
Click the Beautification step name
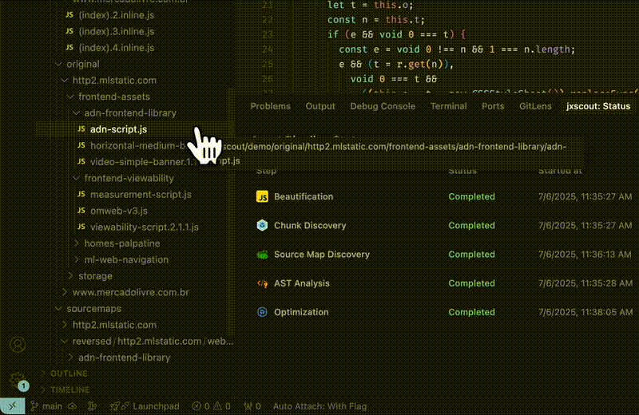point(304,196)
